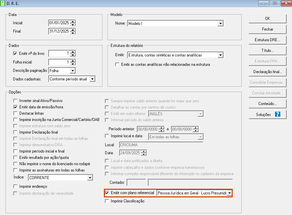
Task: Click the D.R.E. window title icon
Action: (x=3, y=3)
